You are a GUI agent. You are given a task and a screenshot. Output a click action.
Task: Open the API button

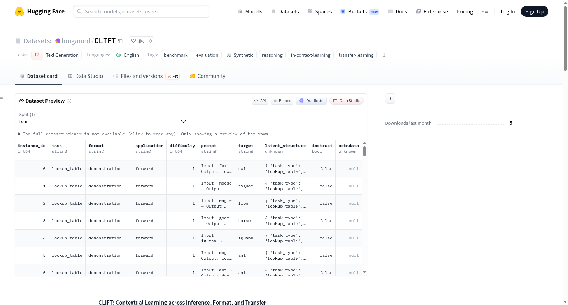point(260,101)
